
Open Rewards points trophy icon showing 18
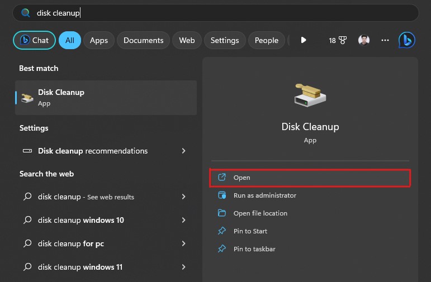point(338,40)
